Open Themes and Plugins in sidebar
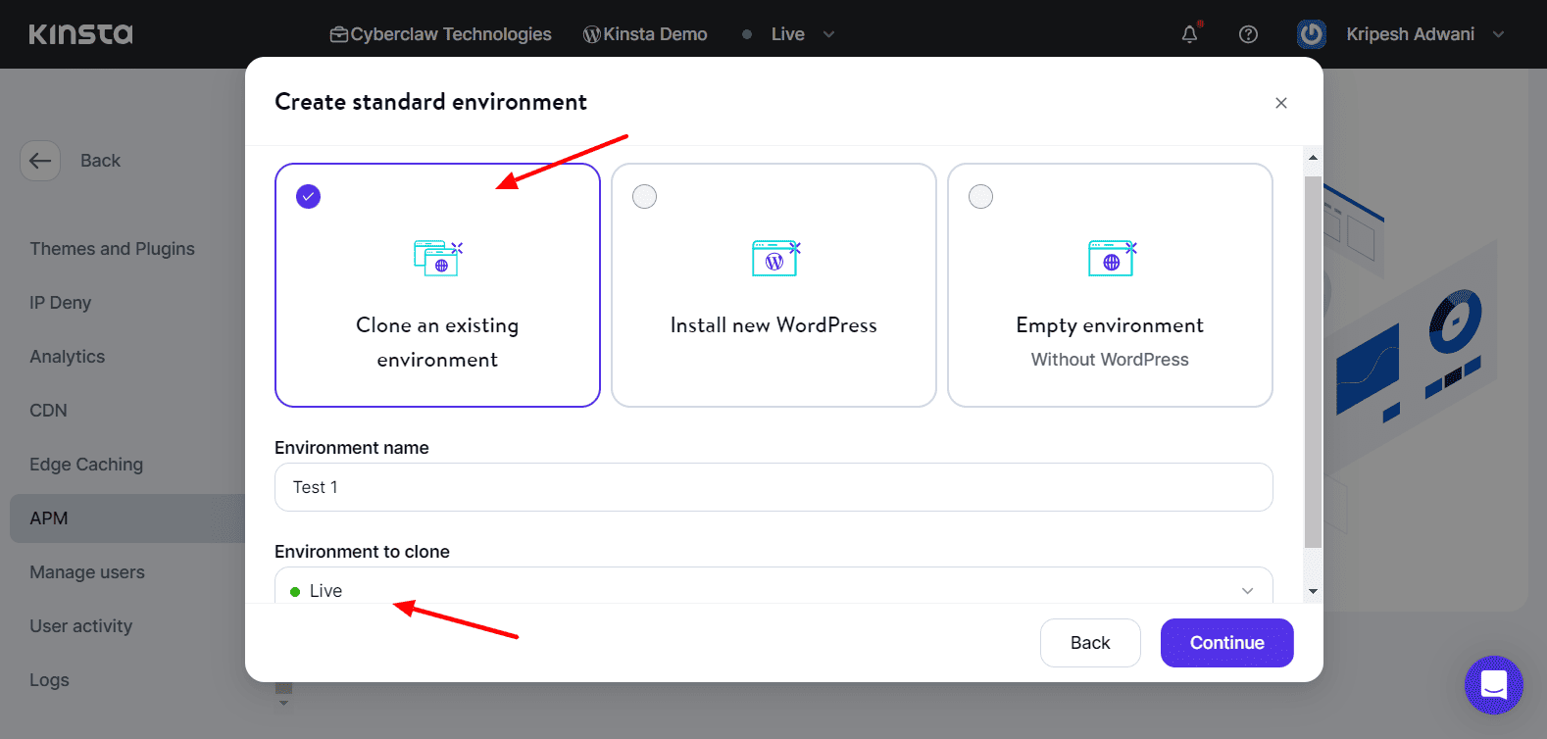Screen dimensions: 1547x739 coord(112,249)
